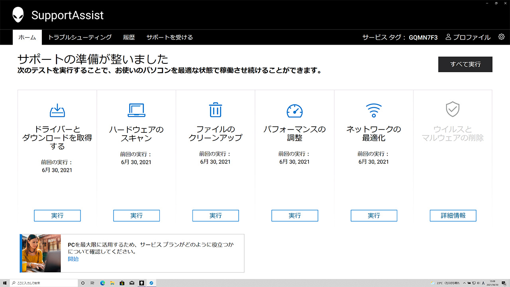The width and height of the screenshot is (510, 287).
Task: Click the SupportAssist icon in the taskbar
Action: pyautogui.click(x=151, y=283)
